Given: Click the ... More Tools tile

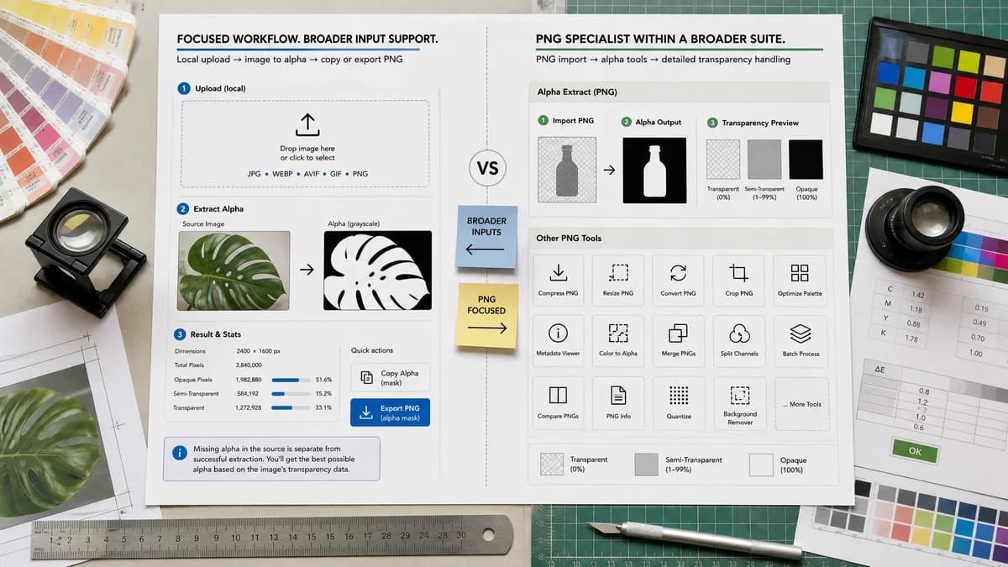Looking at the screenshot, I should (x=801, y=403).
